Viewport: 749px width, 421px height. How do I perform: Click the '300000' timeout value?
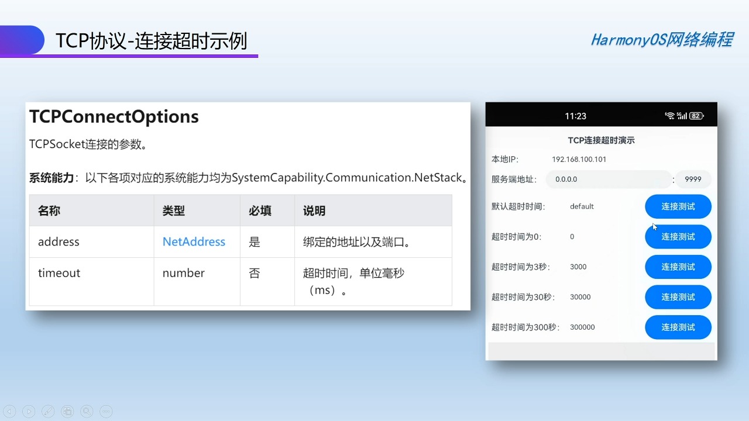(582, 327)
